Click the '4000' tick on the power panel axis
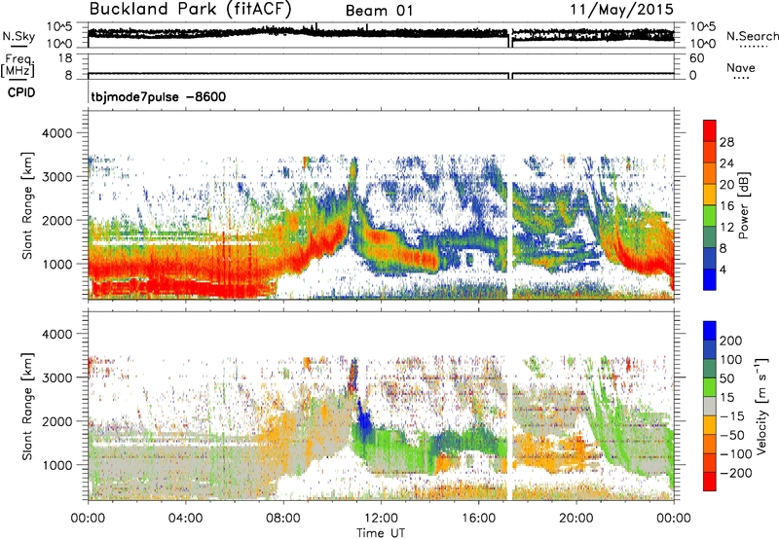The height and width of the screenshot is (539, 779). tap(57, 133)
